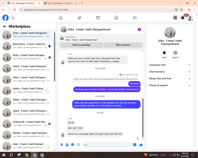Open the Facebook logo home link
The width and height of the screenshot is (198, 158).
[x=6, y=18]
